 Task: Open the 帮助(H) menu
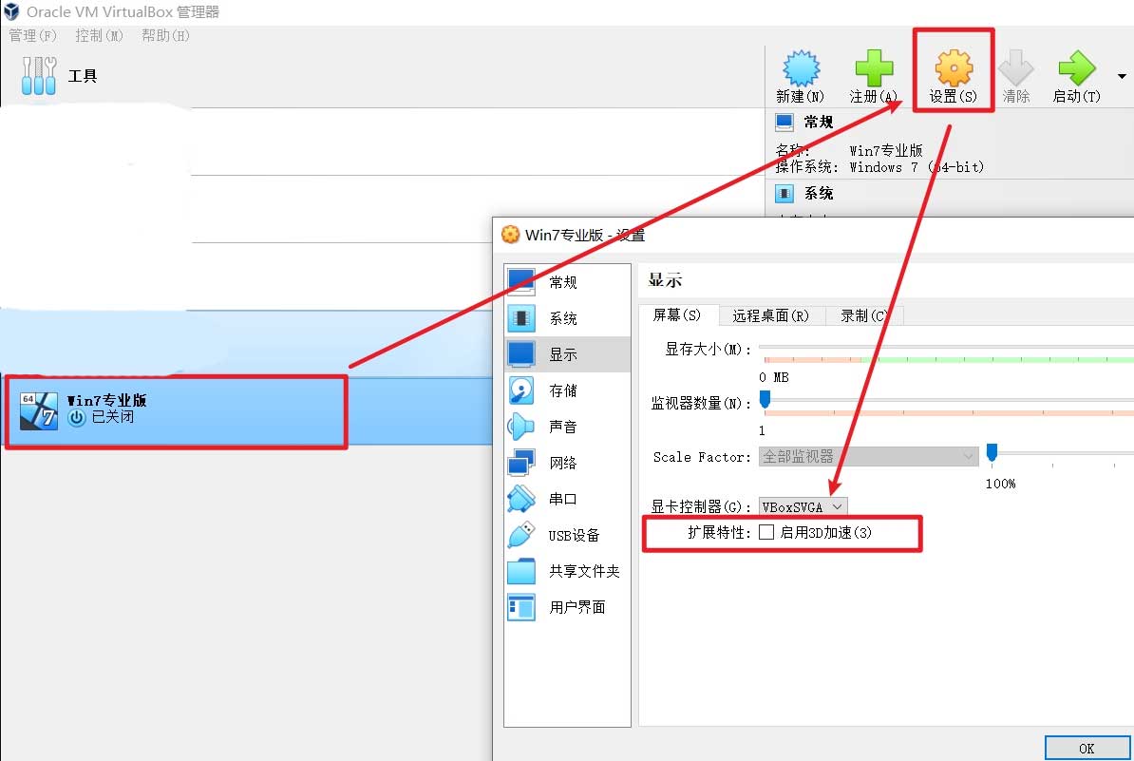(165, 35)
